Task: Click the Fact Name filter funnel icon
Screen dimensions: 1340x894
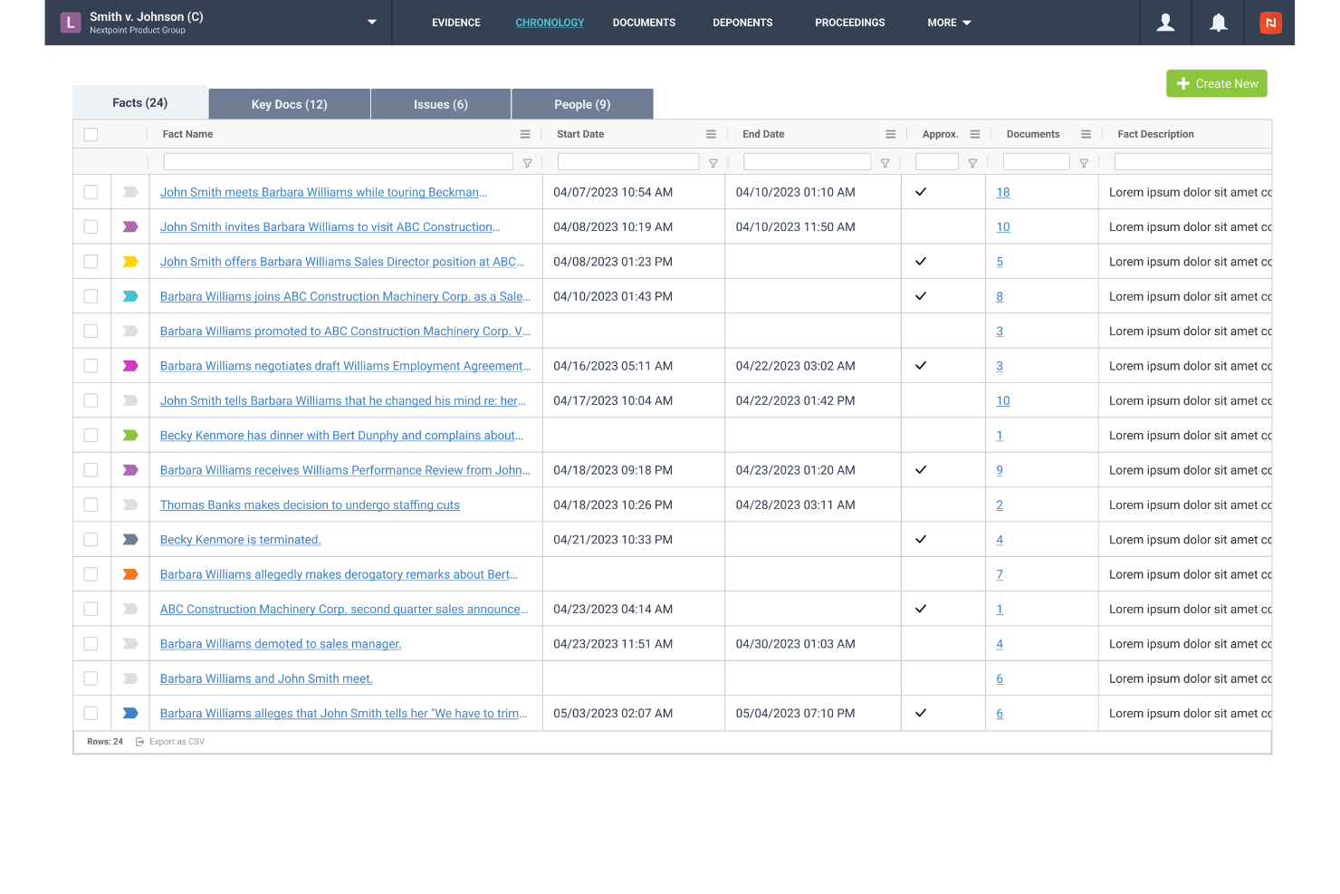Action: point(527,163)
